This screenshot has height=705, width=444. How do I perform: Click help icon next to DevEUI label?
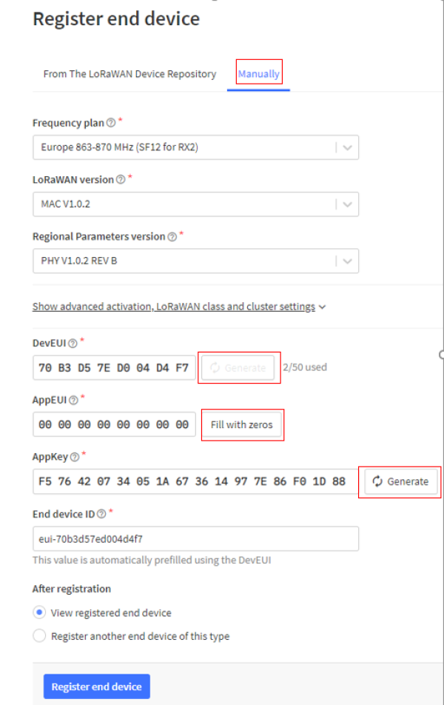point(73,342)
